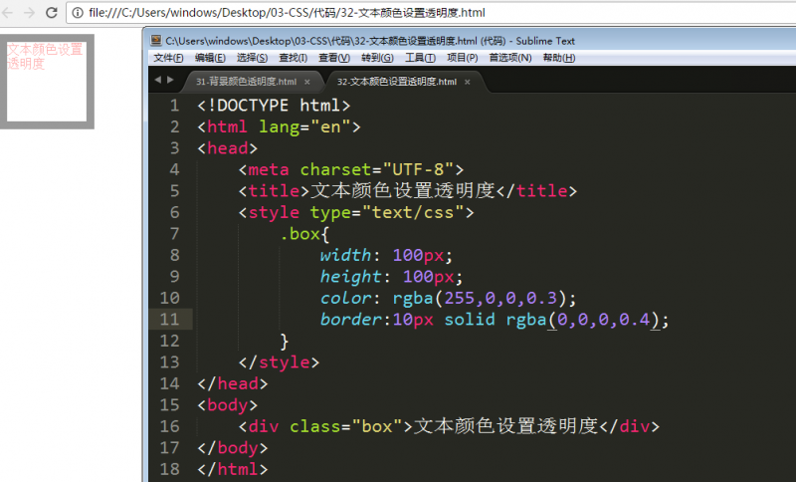This screenshot has height=482, width=796.
Task: Open the 首选项(N) menu
Action: (509, 58)
